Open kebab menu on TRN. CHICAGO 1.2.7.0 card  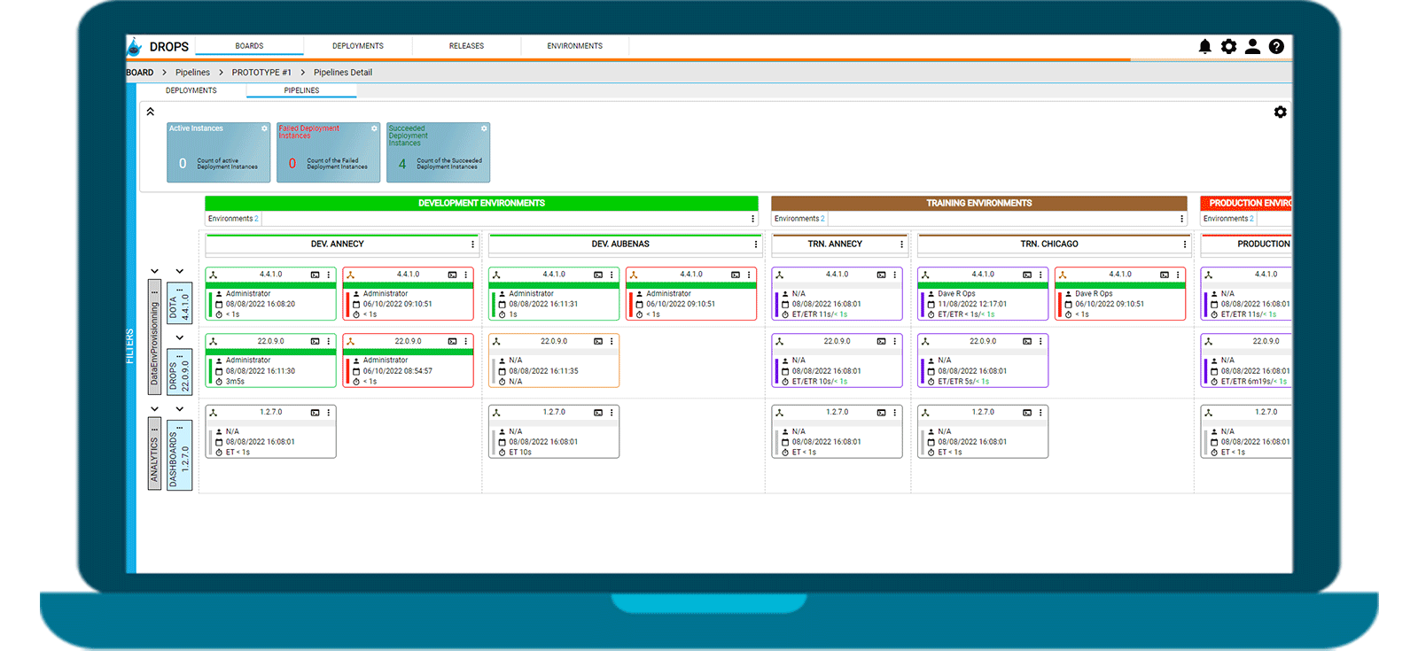1040,413
